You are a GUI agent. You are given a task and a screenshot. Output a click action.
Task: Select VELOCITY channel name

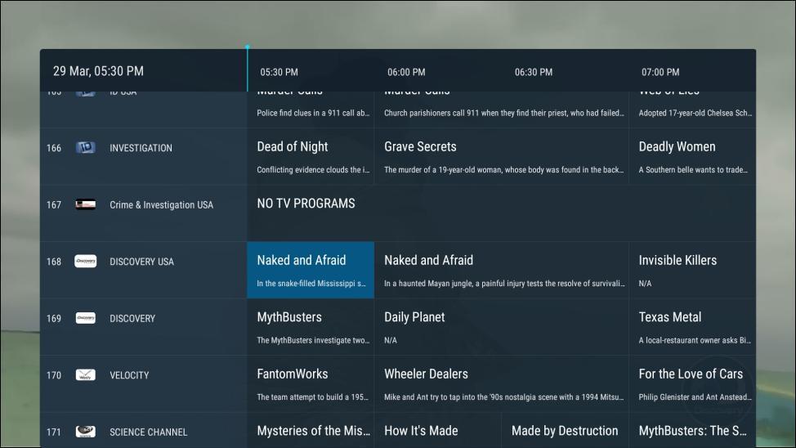click(129, 375)
